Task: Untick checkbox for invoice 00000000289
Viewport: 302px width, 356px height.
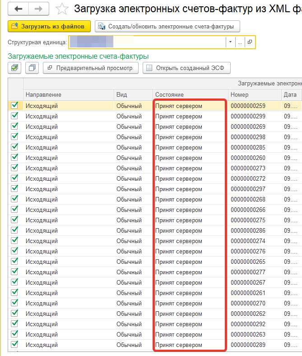Action: point(15,345)
